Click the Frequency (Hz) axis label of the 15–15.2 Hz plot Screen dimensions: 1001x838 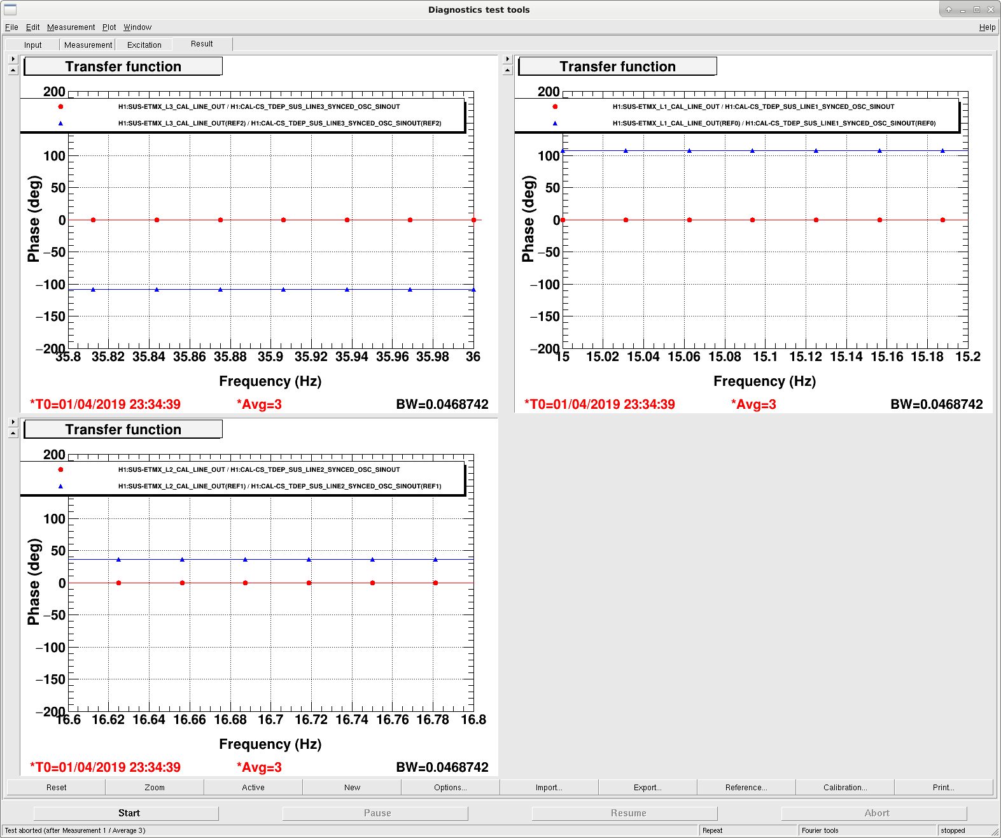pos(764,381)
